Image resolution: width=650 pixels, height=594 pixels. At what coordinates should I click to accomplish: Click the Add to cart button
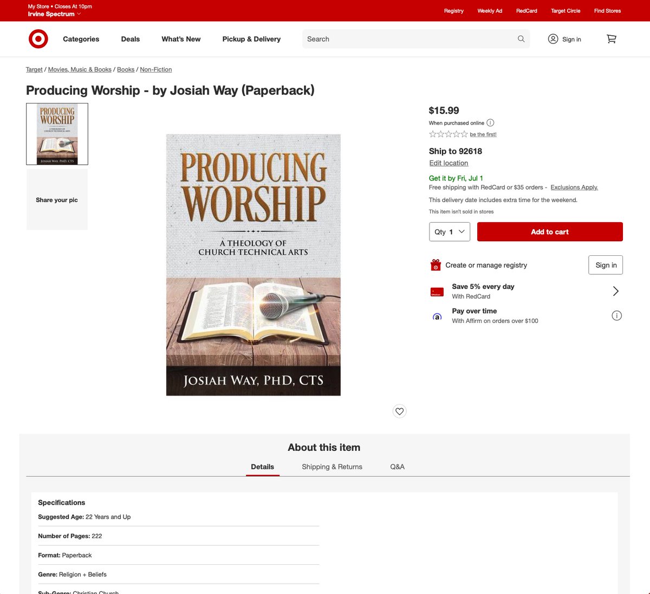[x=550, y=232]
